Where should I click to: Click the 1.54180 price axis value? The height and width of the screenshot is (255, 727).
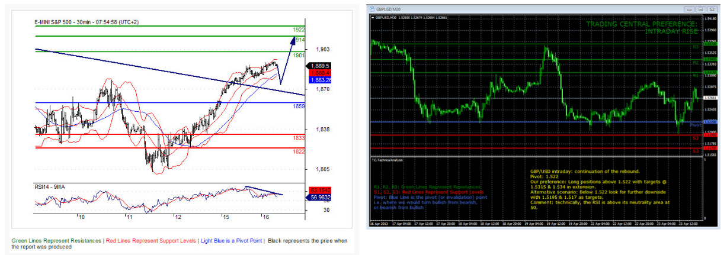pyautogui.click(x=710, y=19)
